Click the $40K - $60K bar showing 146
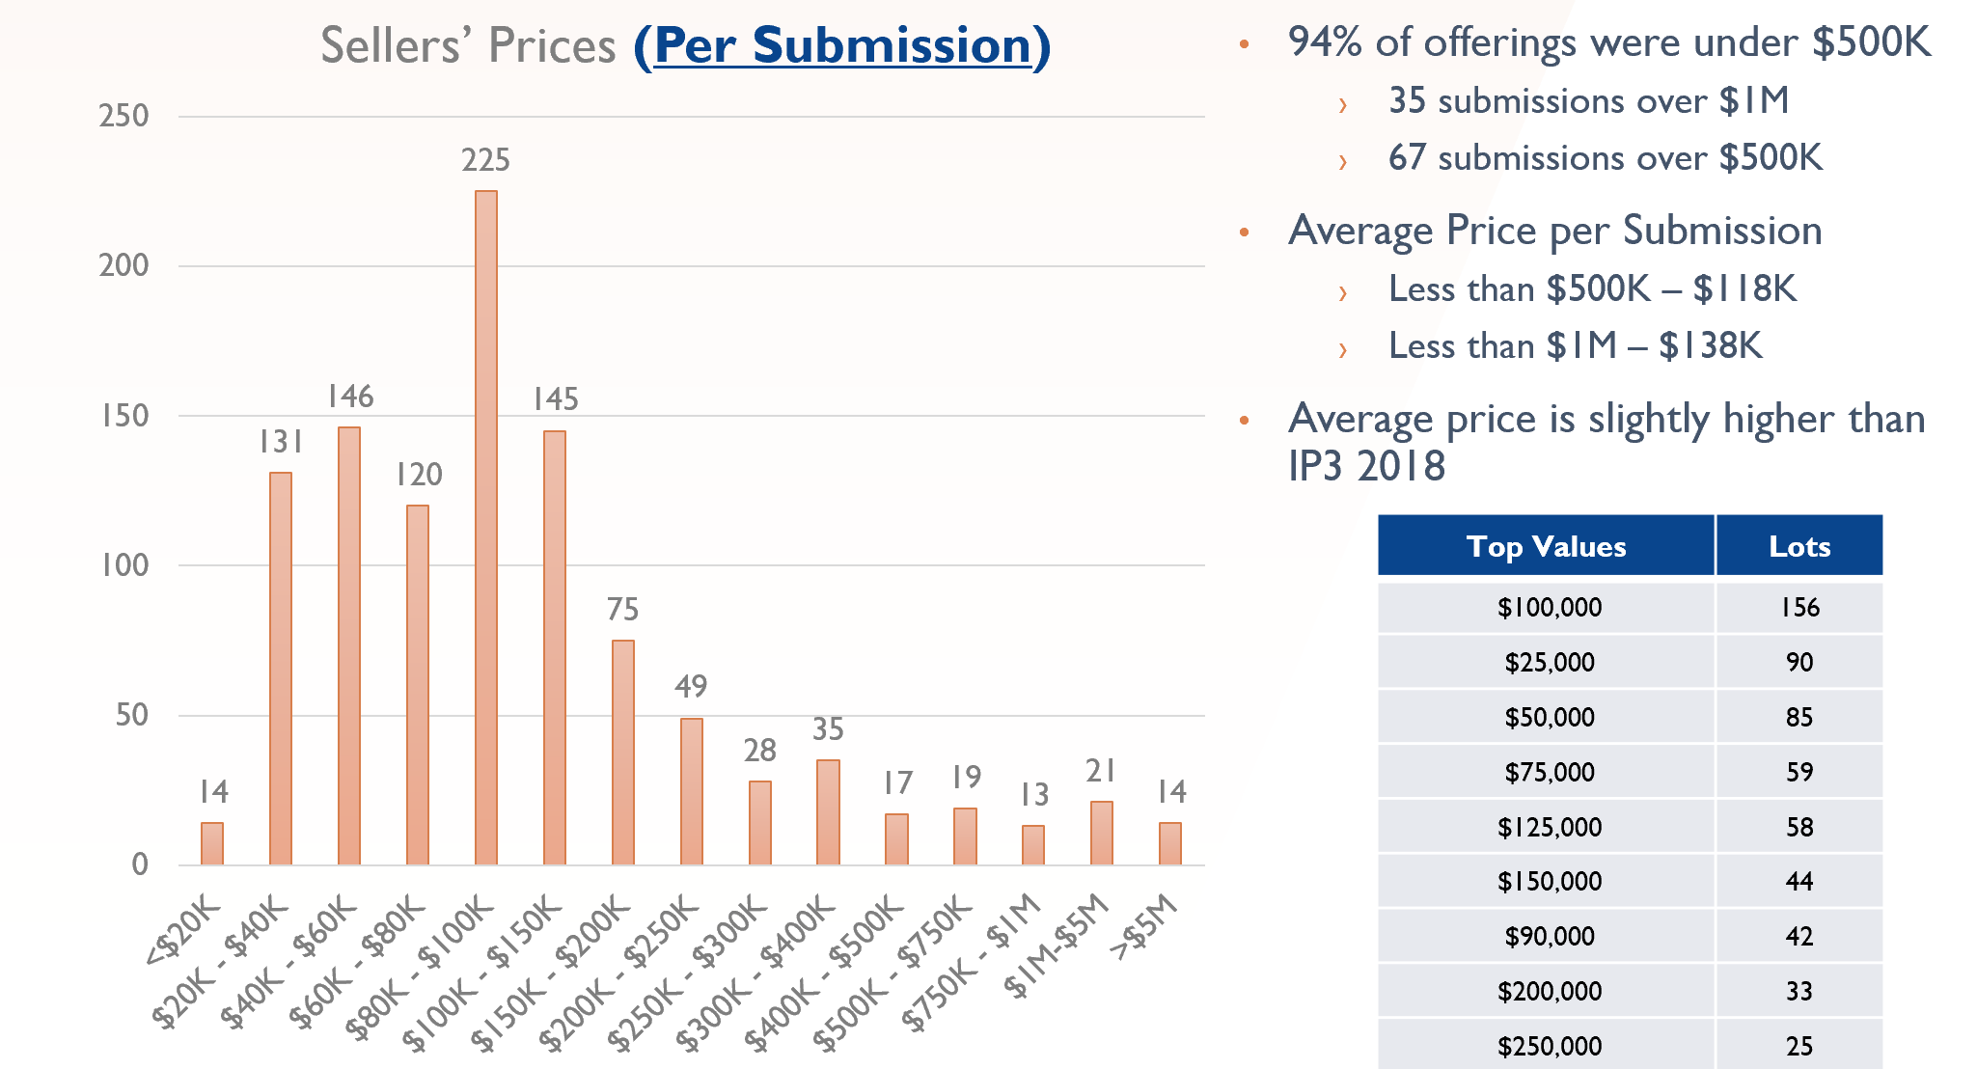This screenshot has width=1977, height=1069. 349,645
